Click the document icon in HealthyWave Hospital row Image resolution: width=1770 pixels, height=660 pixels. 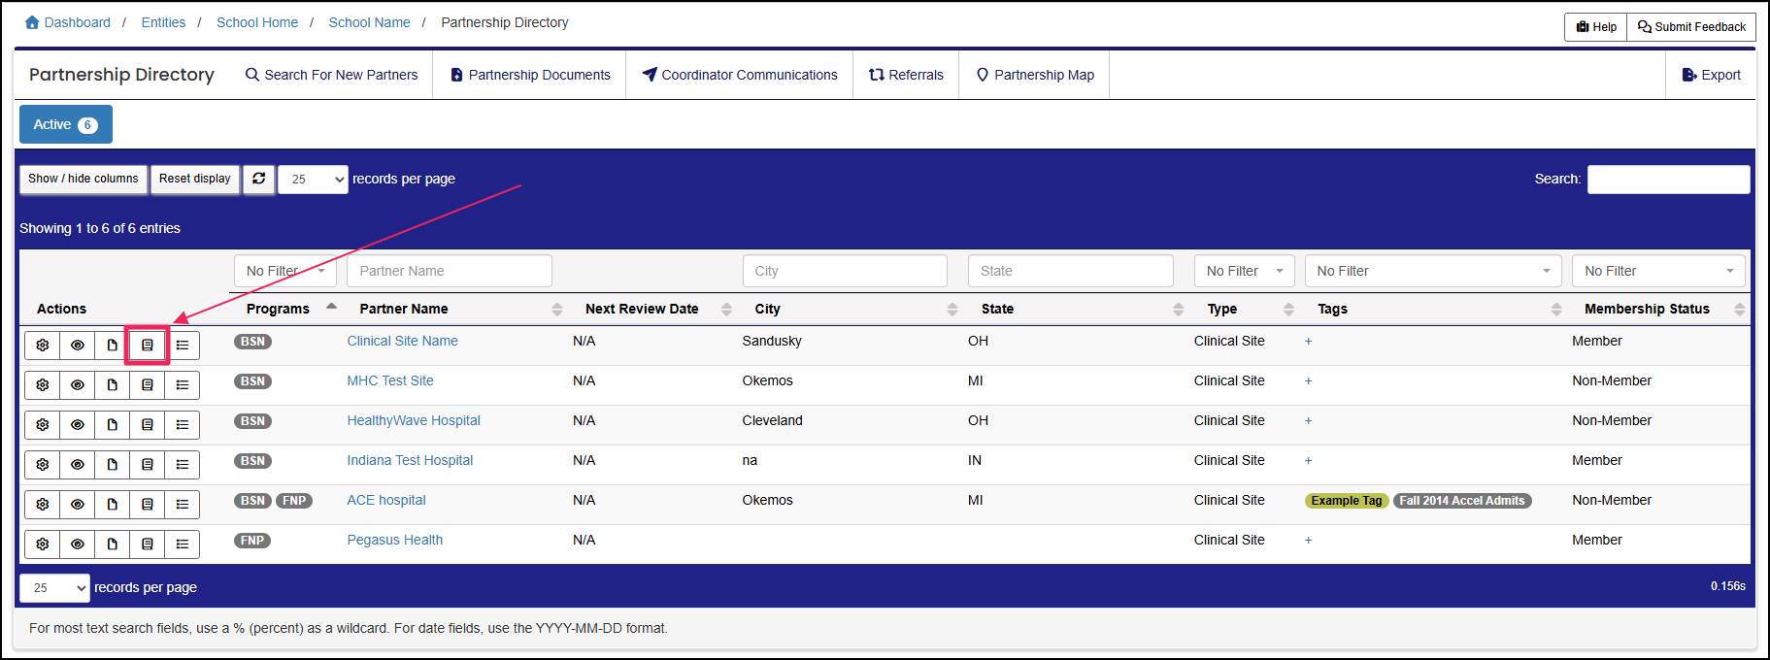tap(113, 425)
